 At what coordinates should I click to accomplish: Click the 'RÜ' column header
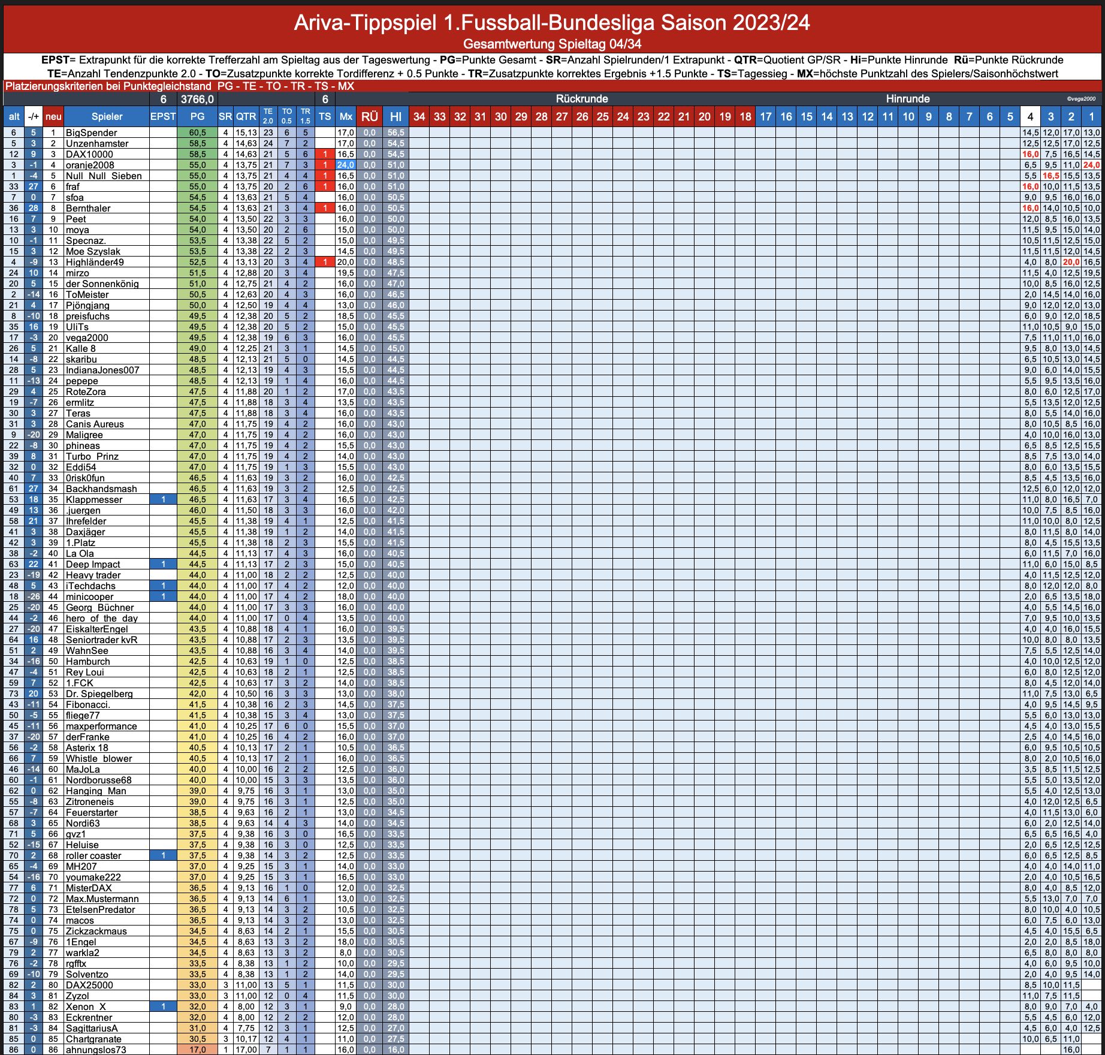370,116
